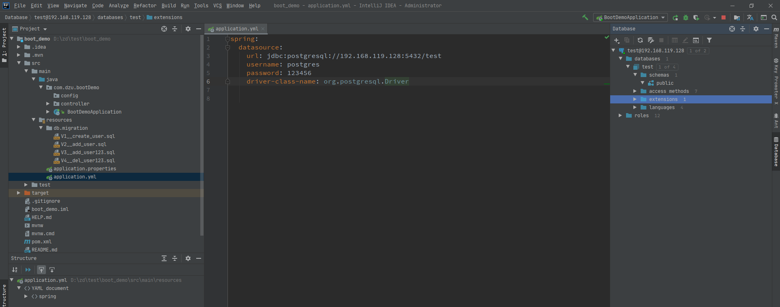Collapse the db.migration folder
The width and height of the screenshot is (780, 307).
(41, 128)
